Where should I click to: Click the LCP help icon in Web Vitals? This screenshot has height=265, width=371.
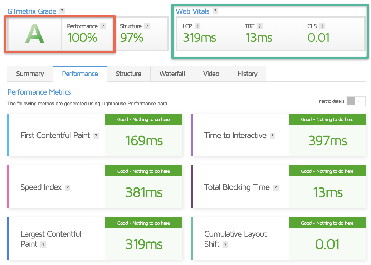click(x=198, y=26)
